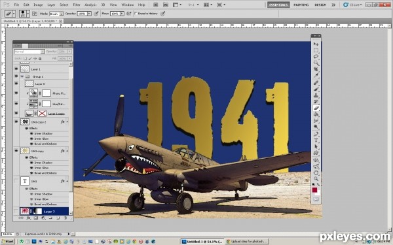Select the Pen tool

click(x=316, y=134)
